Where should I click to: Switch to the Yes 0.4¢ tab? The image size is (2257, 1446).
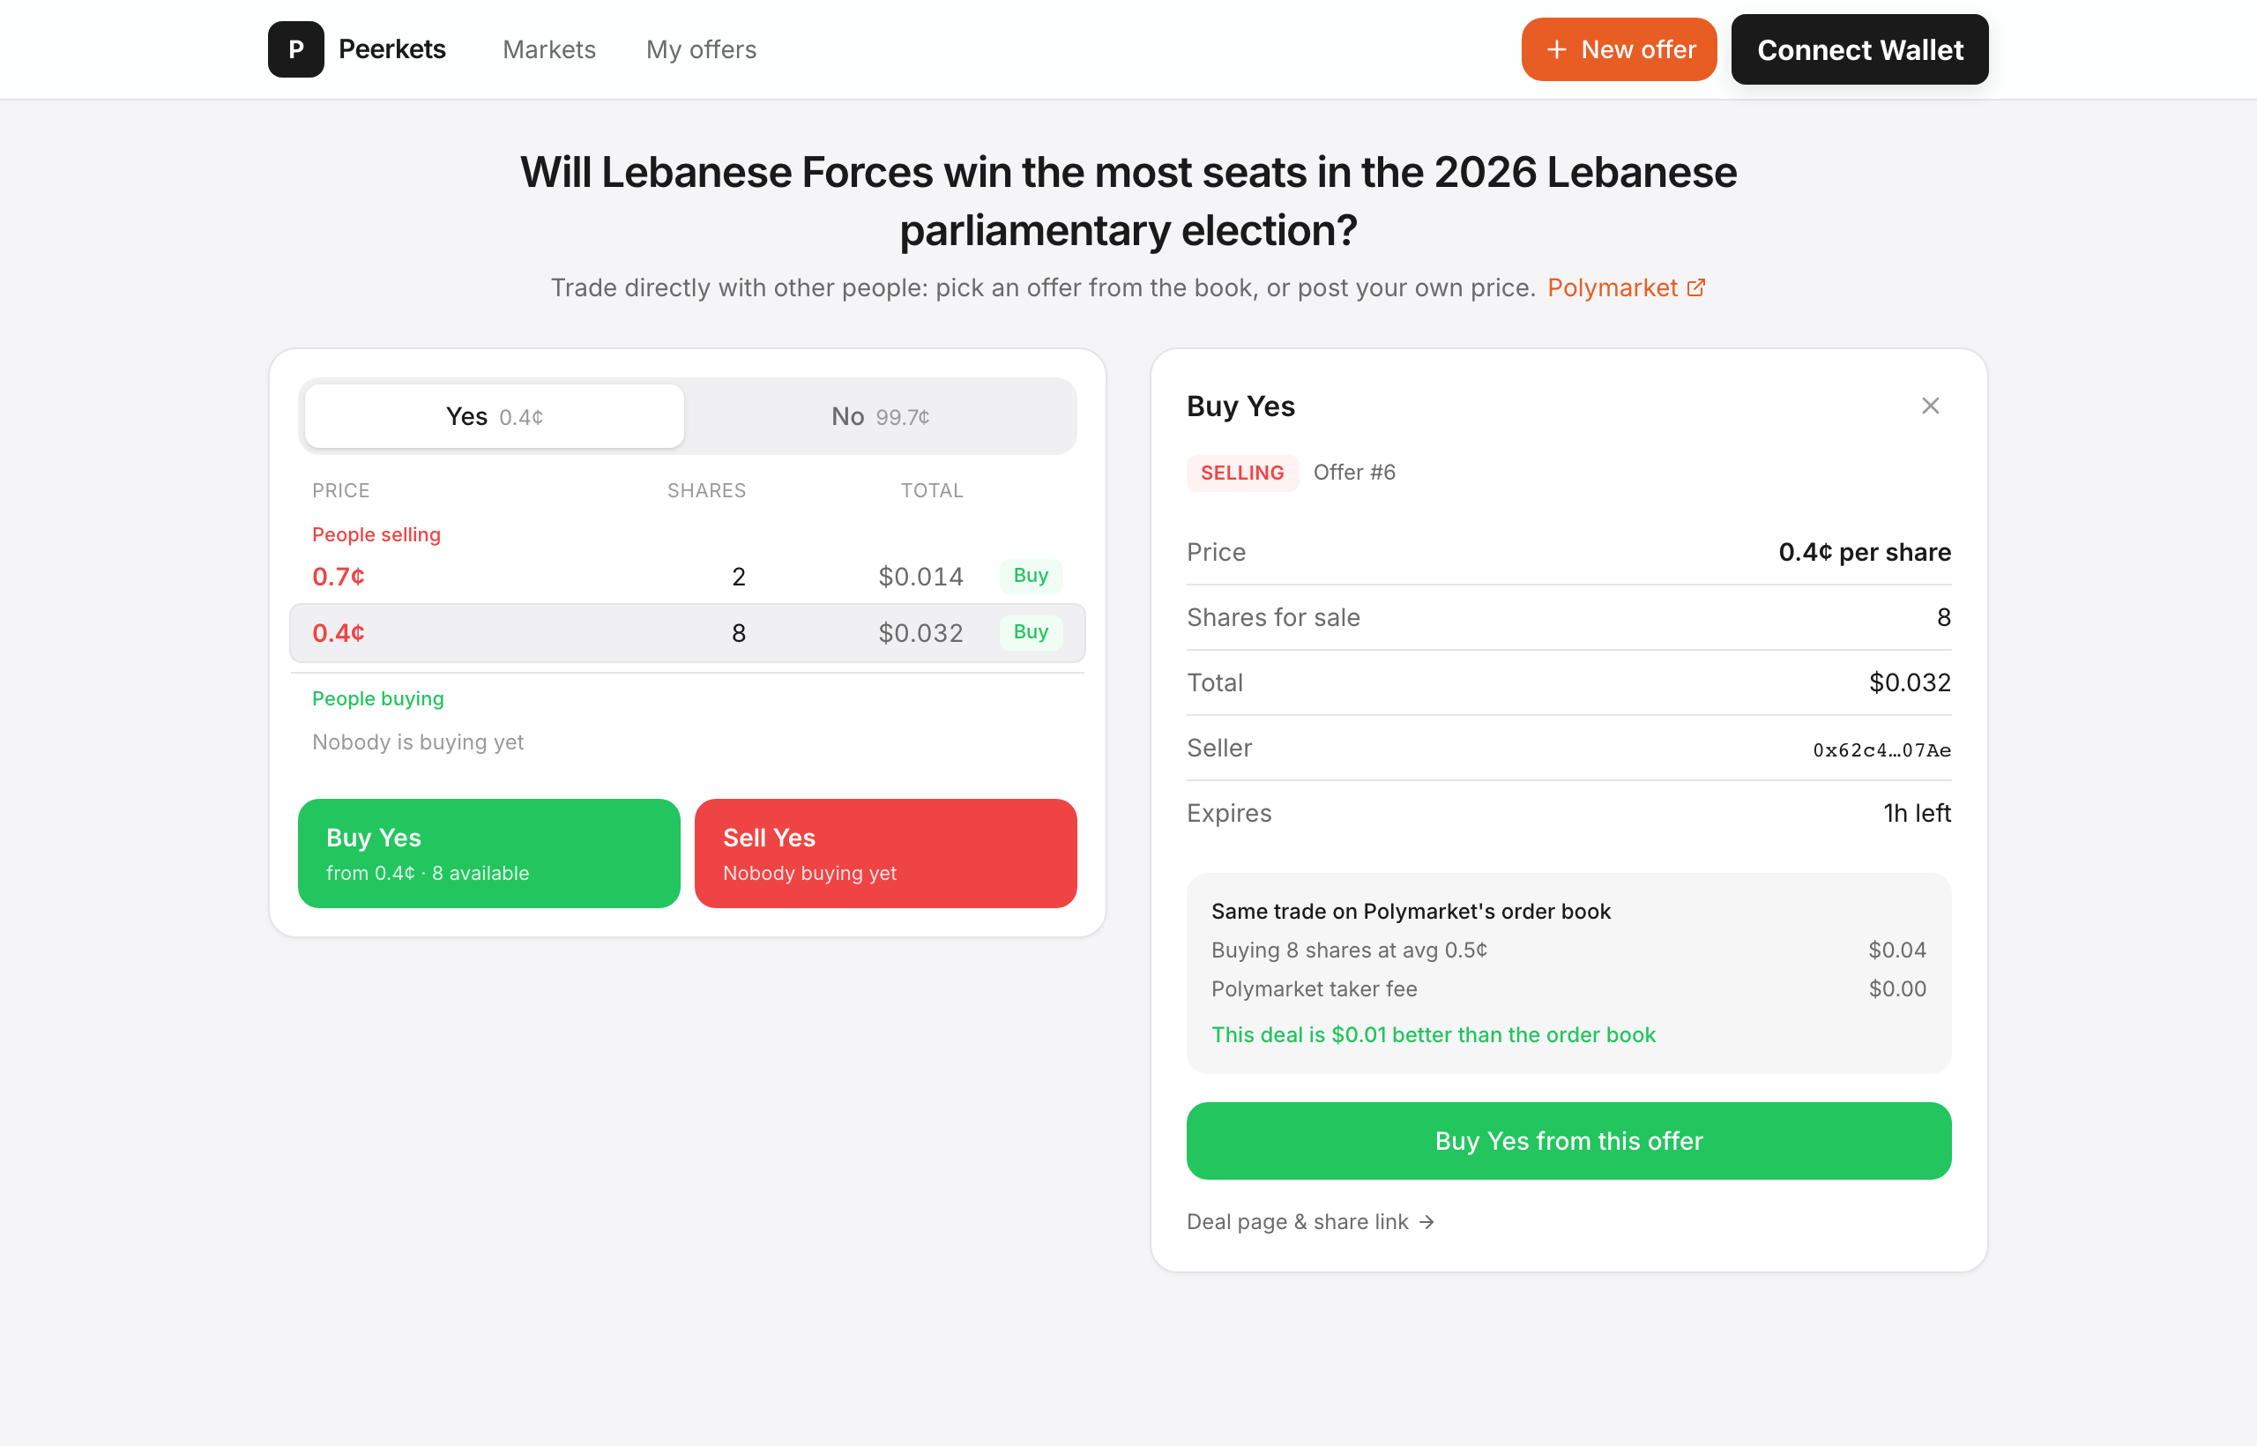pos(495,416)
